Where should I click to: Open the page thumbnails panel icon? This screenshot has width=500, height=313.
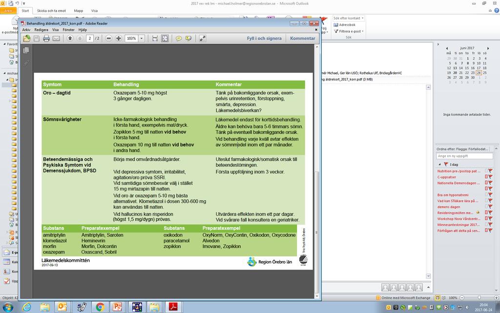pos(26,50)
